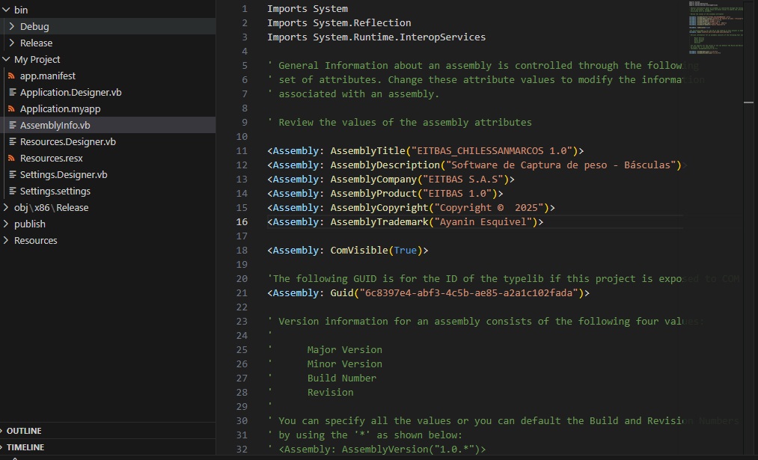This screenshot has width=758, height=460.
Task: Click the Settings.Designer.vb file icon
Action: 12,175
